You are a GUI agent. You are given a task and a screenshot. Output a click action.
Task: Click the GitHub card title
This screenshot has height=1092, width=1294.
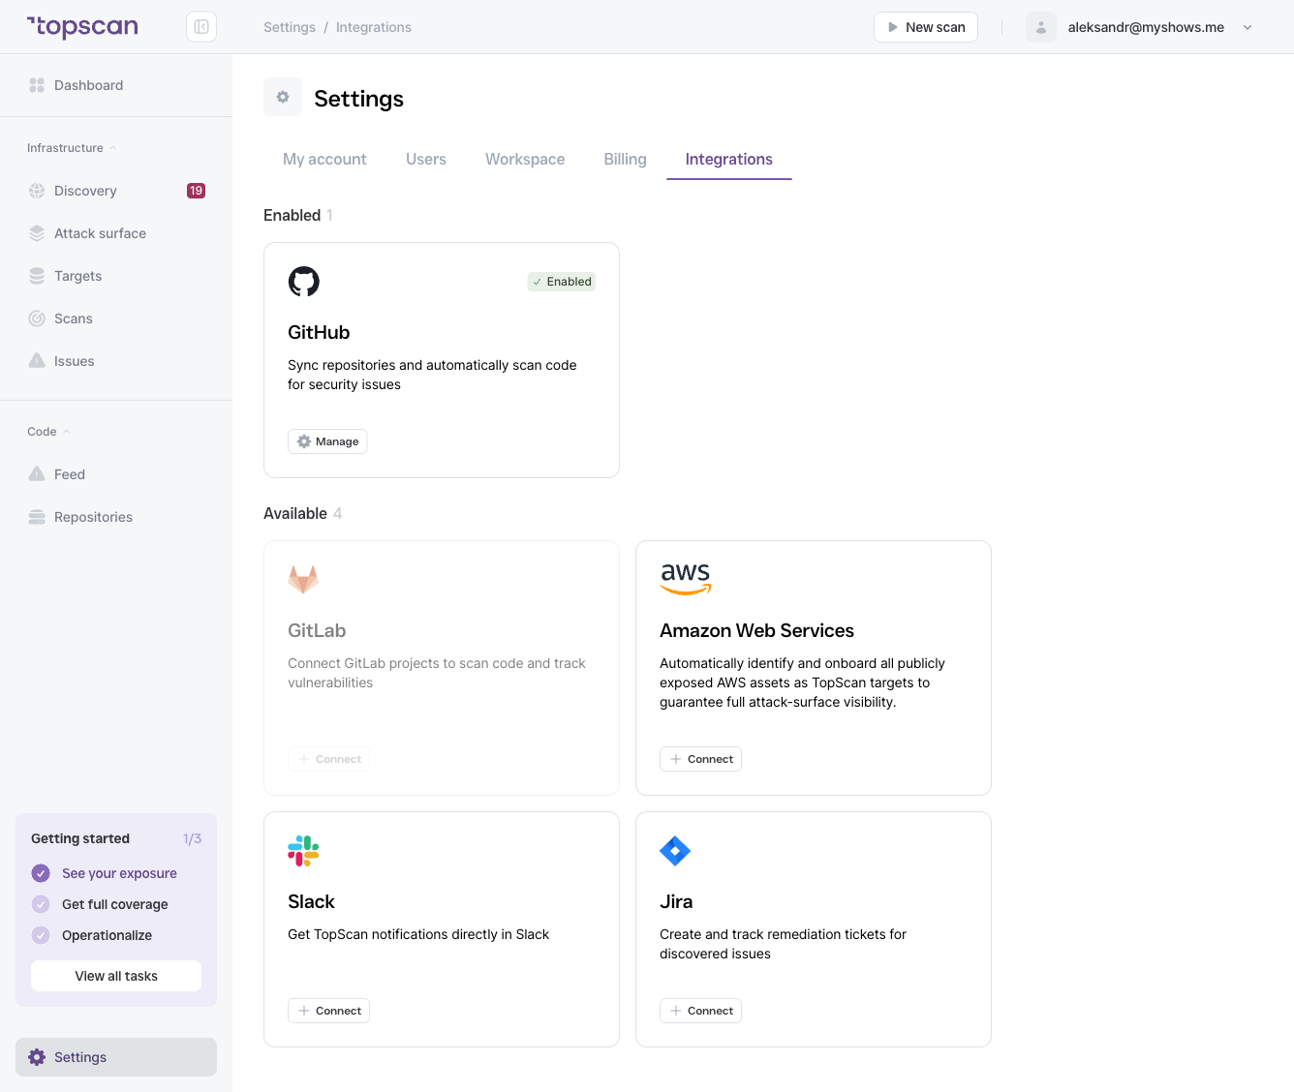(x=319, y=332)
